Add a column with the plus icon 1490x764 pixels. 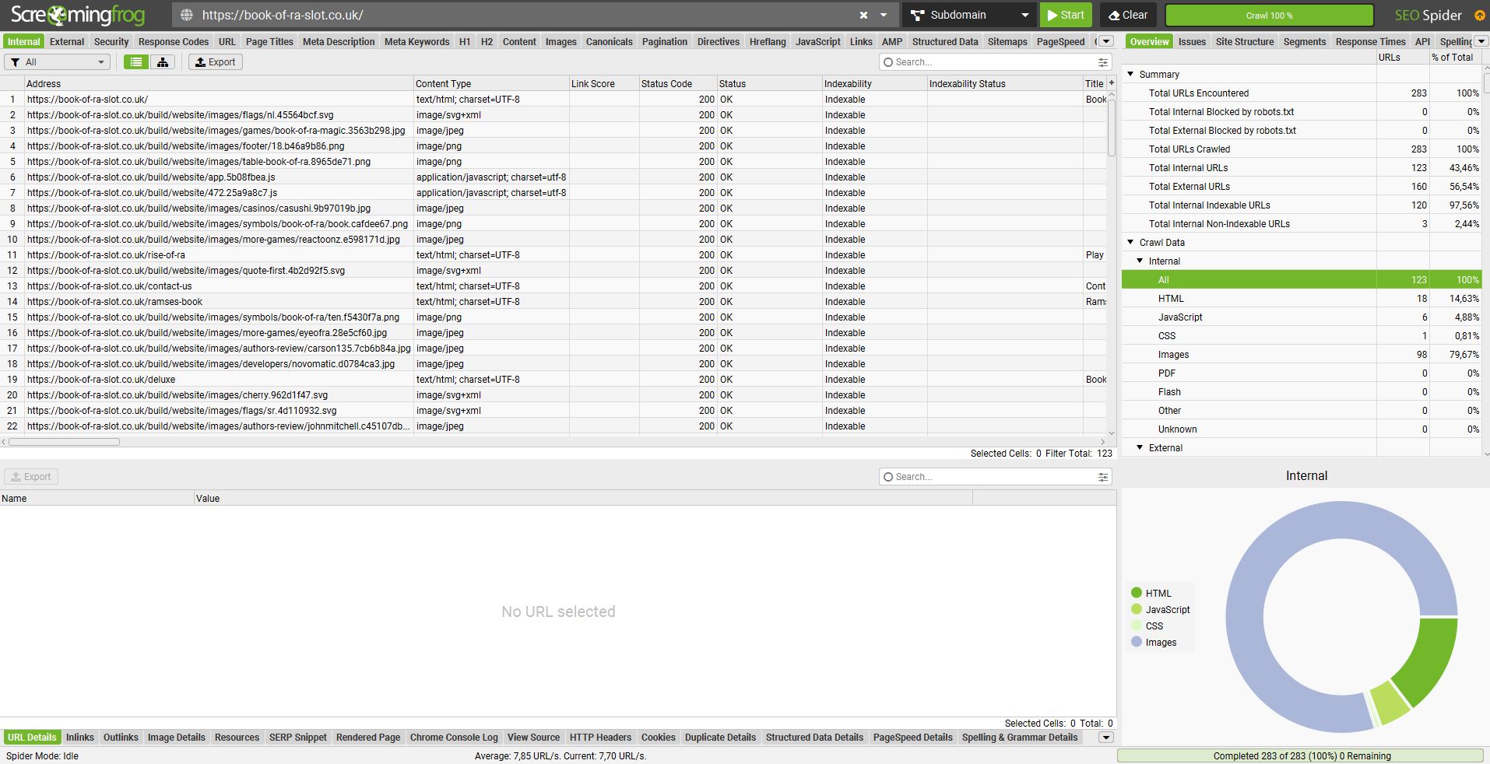pos(1112,83)
